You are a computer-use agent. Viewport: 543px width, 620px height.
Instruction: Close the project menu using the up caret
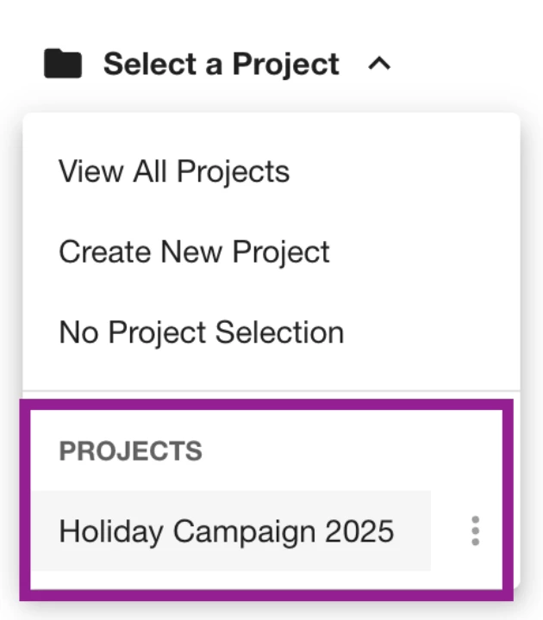click(379, 65)
